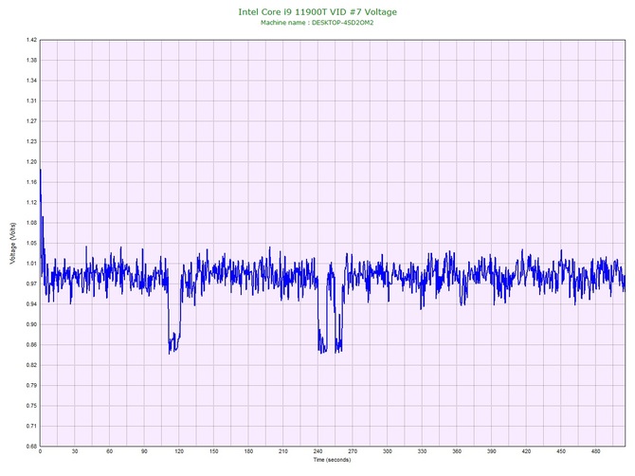
Task: Click the 150 seconds x-axis tick label
Action: tap(214, 451)
